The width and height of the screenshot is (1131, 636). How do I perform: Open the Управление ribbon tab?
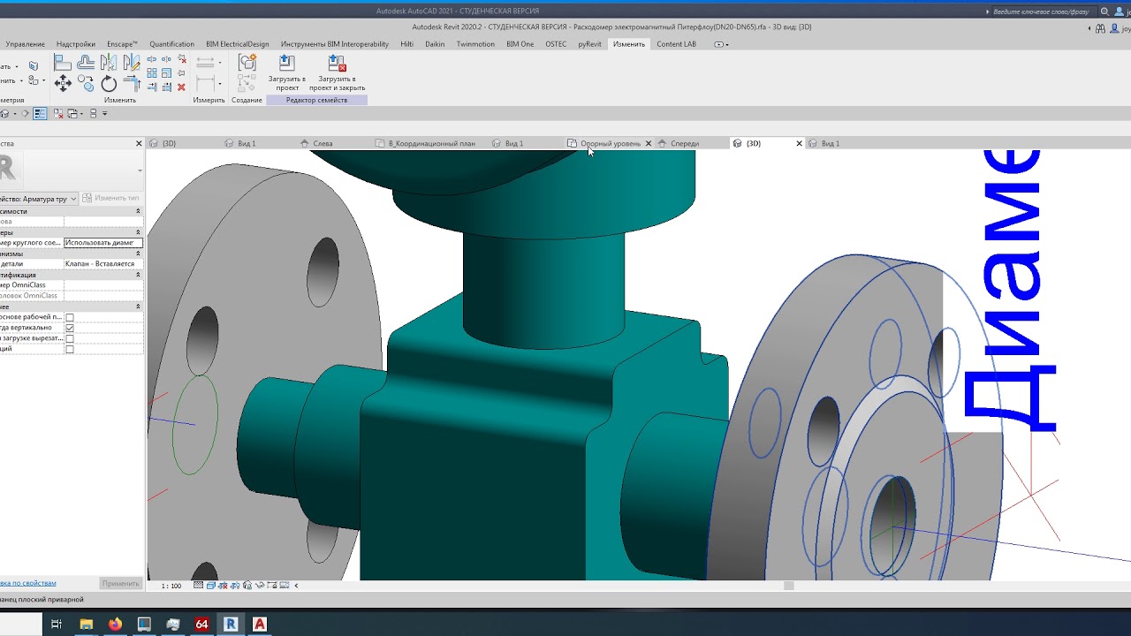tap(25, 44)
